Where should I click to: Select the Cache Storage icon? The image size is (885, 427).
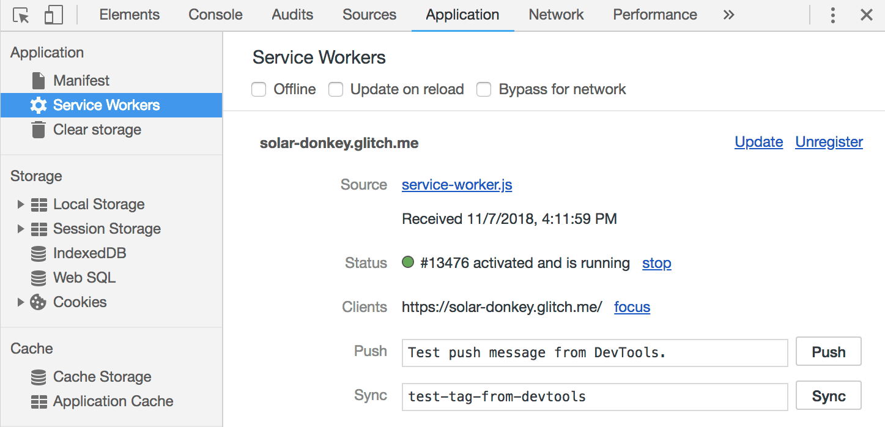pyautogui.click(x=39, y=376)
